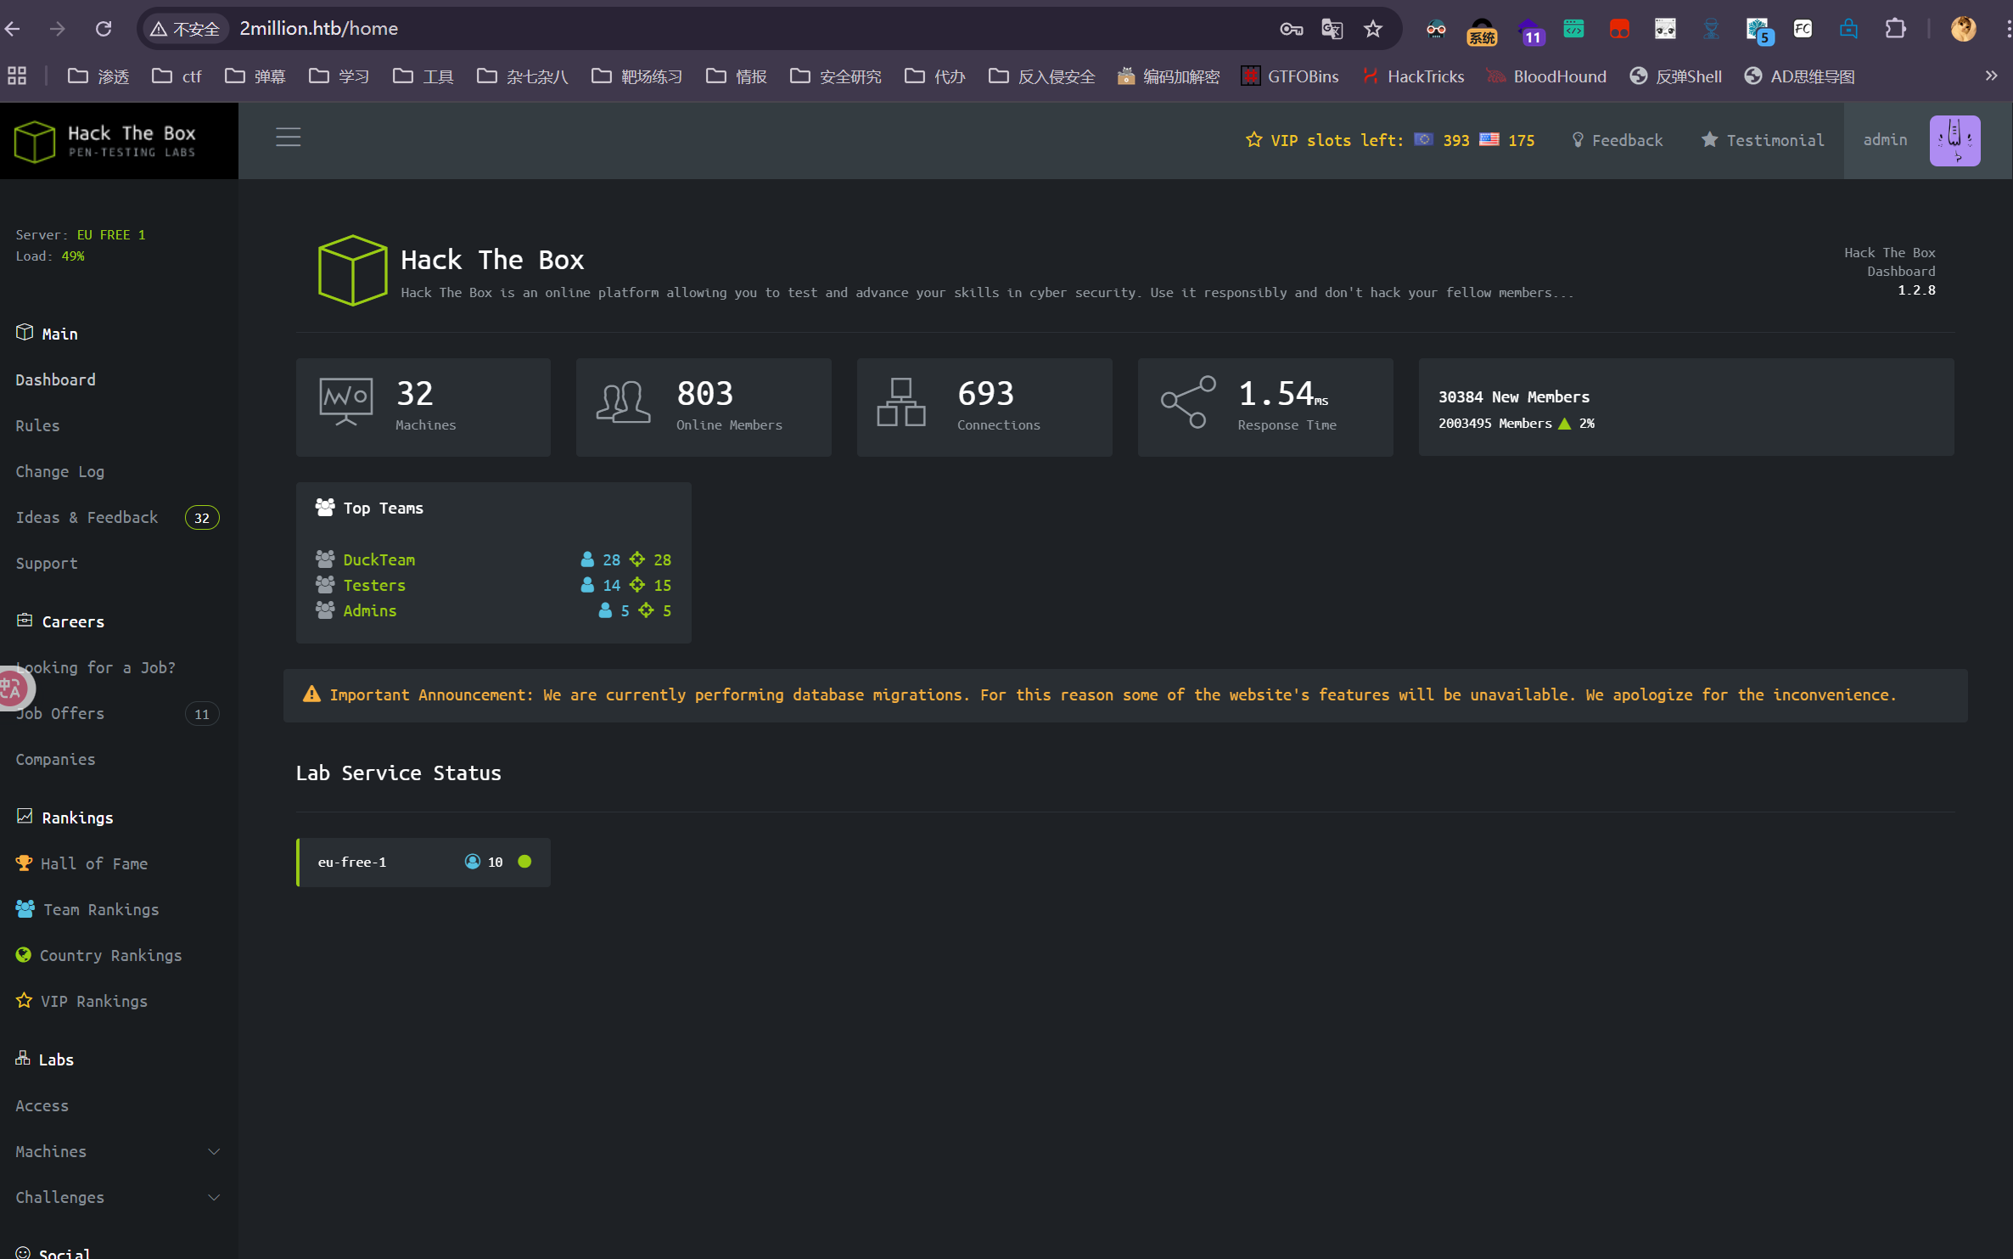Expand the Challenges sidebar submenu

pos(213,1197)
